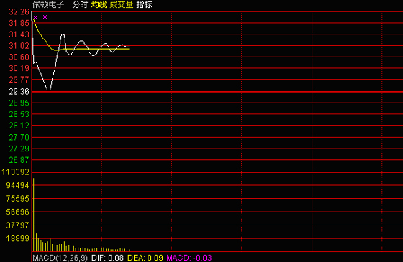Click the white 29.36 previous close label
The width and height of the screenshot is (403, 262).
pyautogui.click(x=19, y=92)
